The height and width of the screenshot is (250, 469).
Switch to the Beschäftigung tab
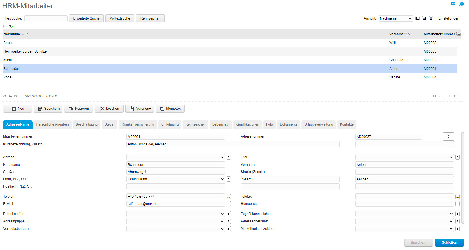[87, 124]
